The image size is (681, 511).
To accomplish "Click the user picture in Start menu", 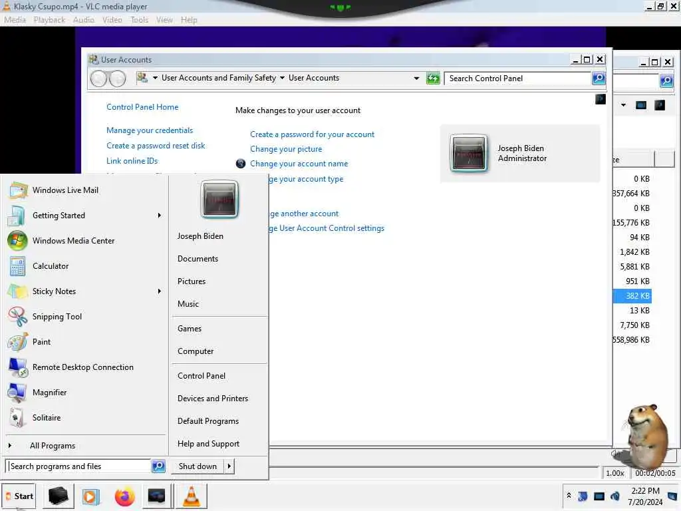I will tap(219, 199).
